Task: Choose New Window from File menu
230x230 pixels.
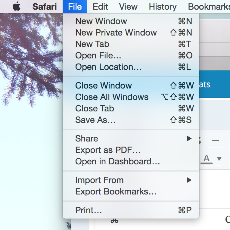Action: click(101, 21)
